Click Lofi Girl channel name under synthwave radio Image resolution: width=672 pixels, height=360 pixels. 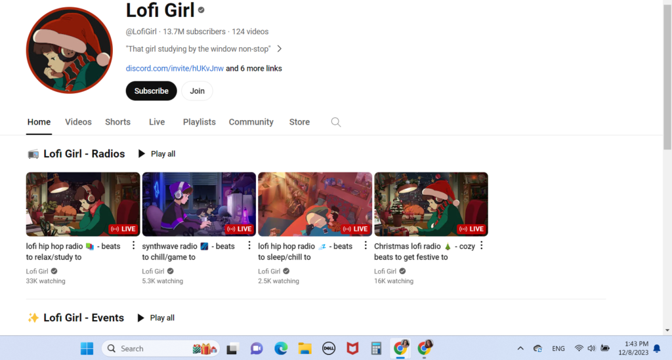153,271
